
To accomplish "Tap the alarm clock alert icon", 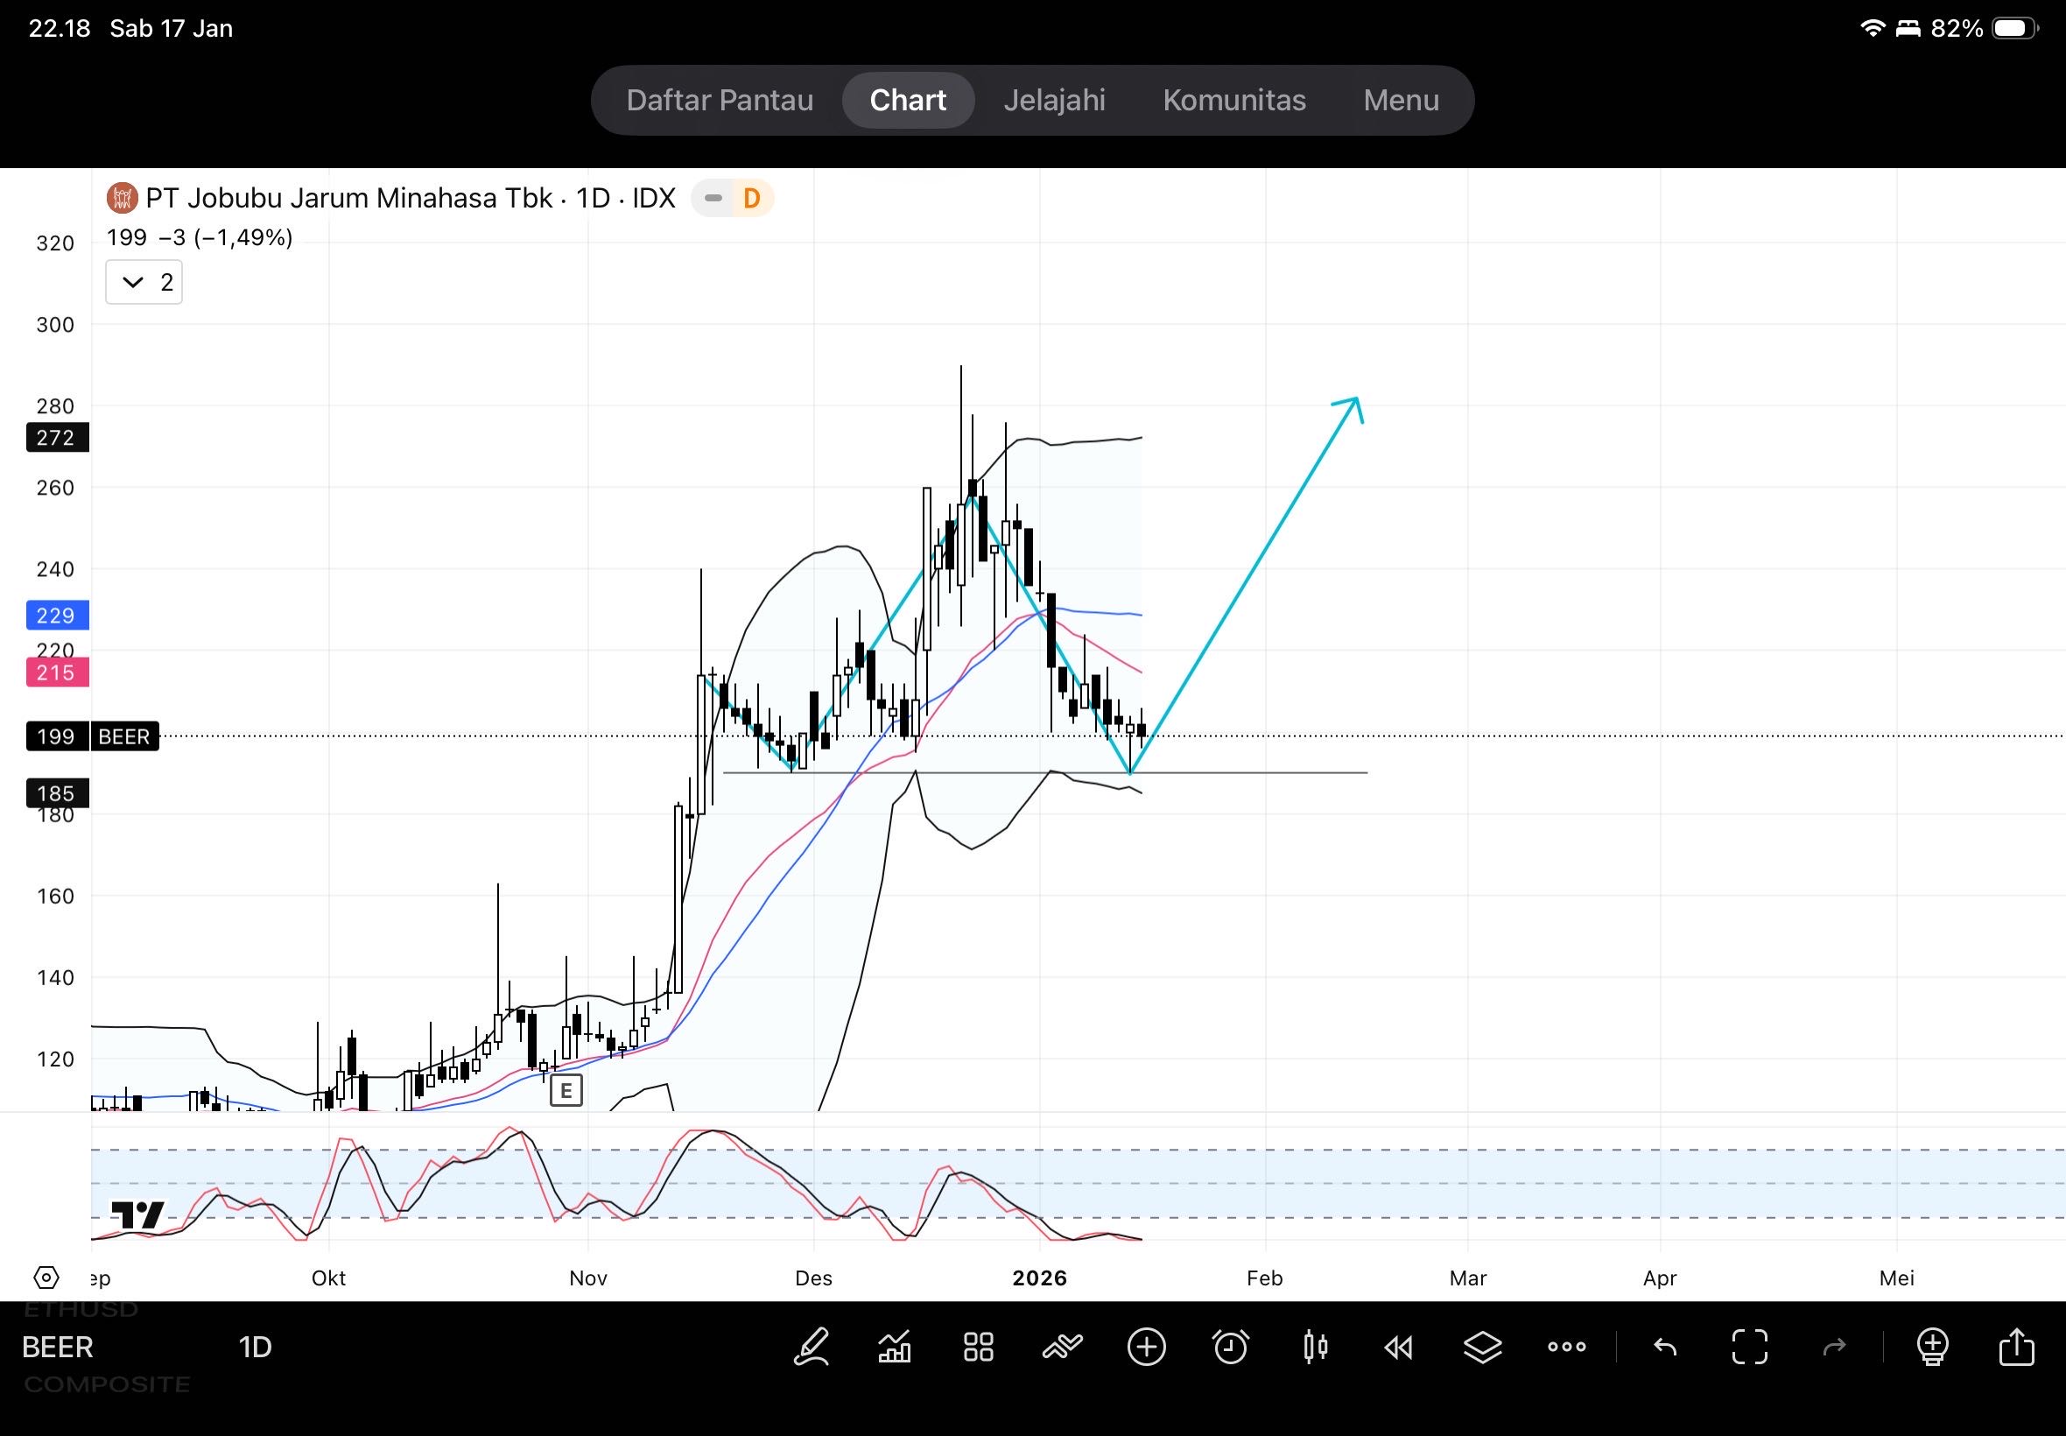I will point(1231,1347).
